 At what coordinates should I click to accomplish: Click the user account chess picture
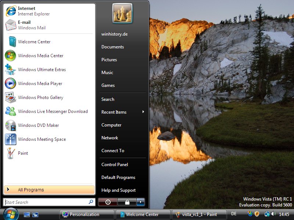pyautogui.click(x=122, y=14)
